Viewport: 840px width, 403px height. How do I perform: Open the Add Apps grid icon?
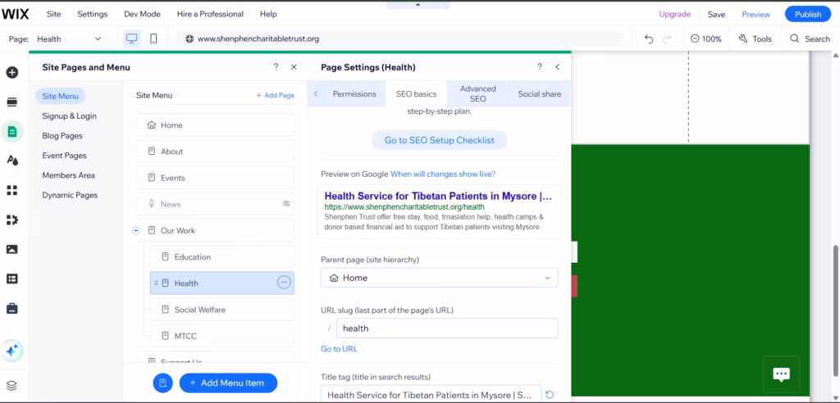pyautogui.click(x=11, y=190)
